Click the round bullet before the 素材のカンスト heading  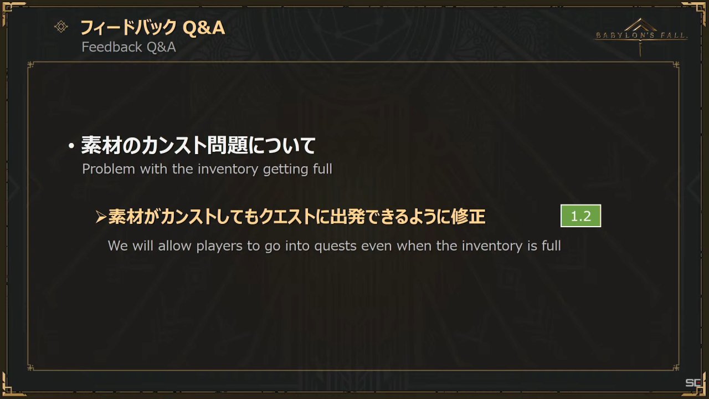[x=71, y=147]
